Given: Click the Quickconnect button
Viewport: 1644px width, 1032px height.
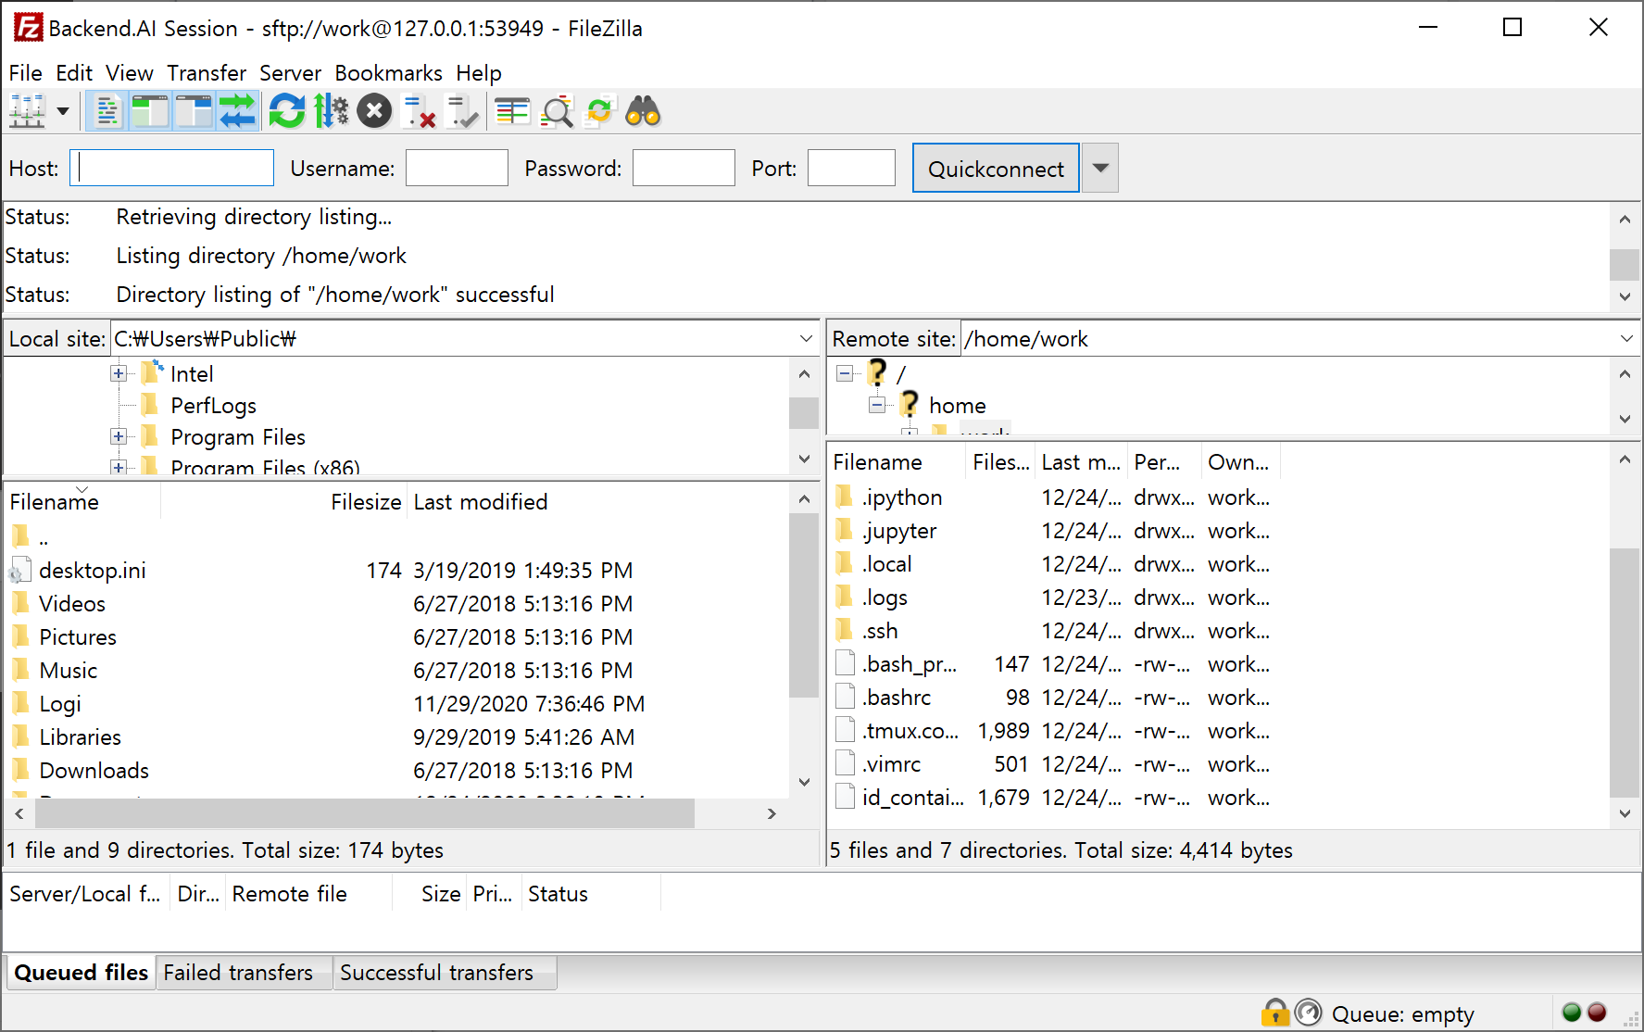Looking at the screenshot, I should pyautogui.click(x=996, y=169).
